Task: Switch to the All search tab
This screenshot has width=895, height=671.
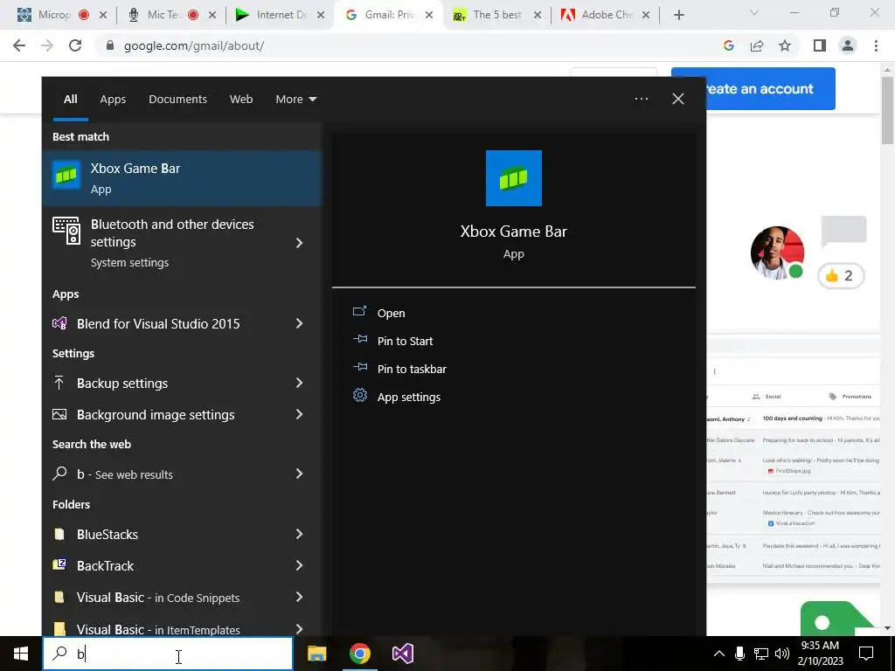Action: pos(70,100)
